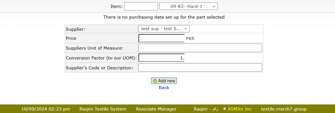Click Associate Manager role in footer
The width and height of the screenshot is (335, 113).
coord(156,109)
